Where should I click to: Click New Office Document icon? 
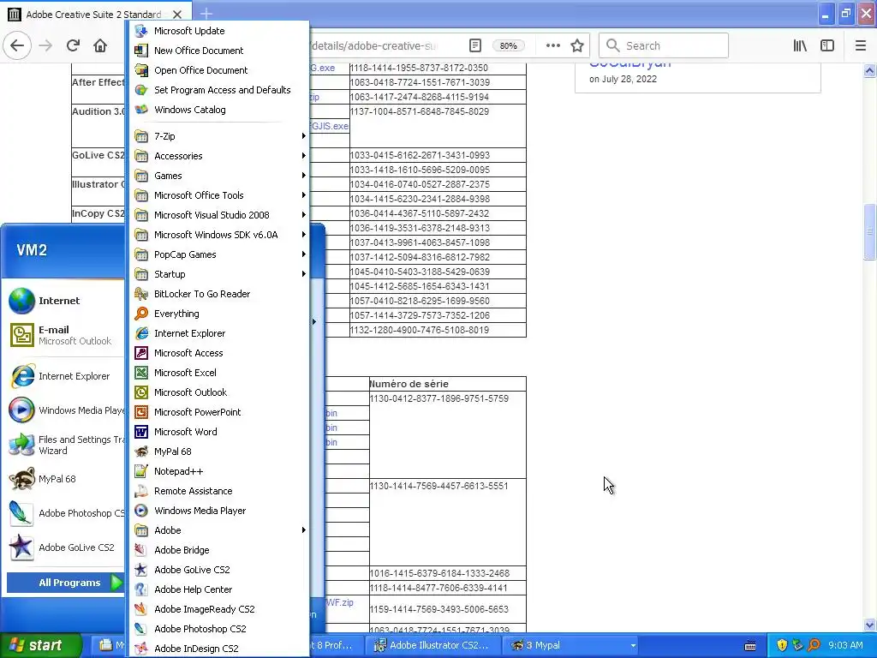pyautogui.click(x=141, y=51)
